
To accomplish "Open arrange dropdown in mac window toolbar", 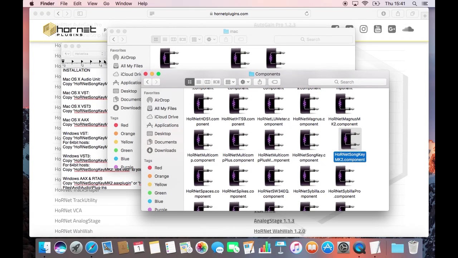I will (196, 39).
